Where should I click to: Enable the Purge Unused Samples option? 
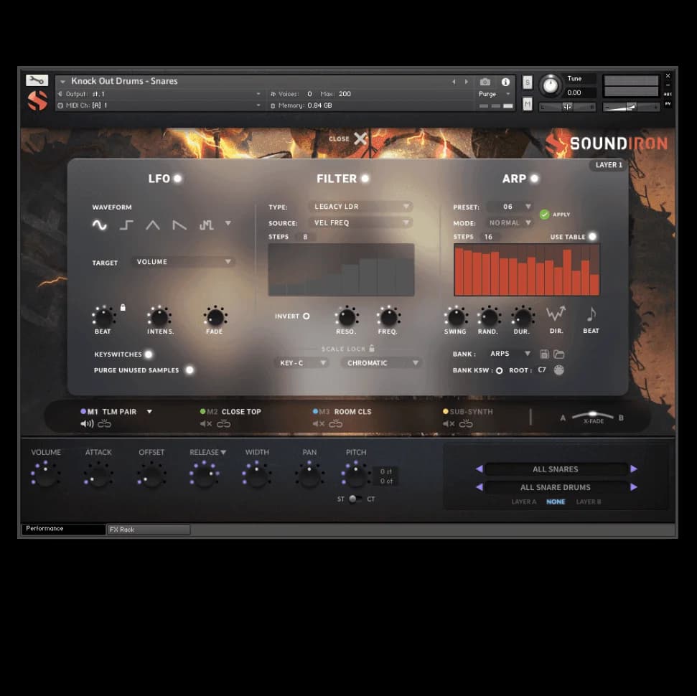pyautogui.click(x=190, y=370)
